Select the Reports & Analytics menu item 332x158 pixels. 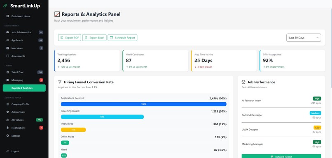24,88
